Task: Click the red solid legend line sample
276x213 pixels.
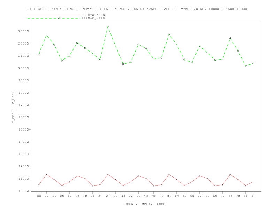Action: click(54, 15)
